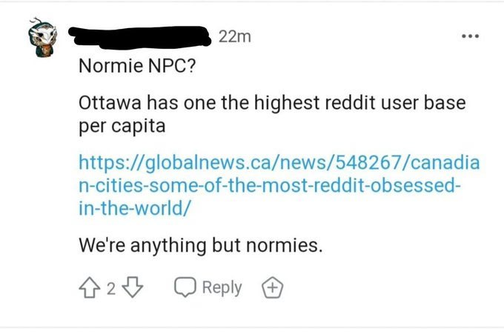Downvote the Ottawa reddit comment
Image resolution: width=504 pixels, height=334 pixels.
pyautogui.click(x=133, y=287)
